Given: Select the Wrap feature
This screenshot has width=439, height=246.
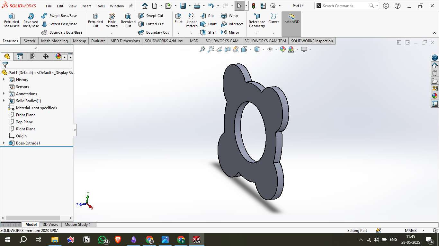Looking at the screenshot, I should (x=229, y=16).
